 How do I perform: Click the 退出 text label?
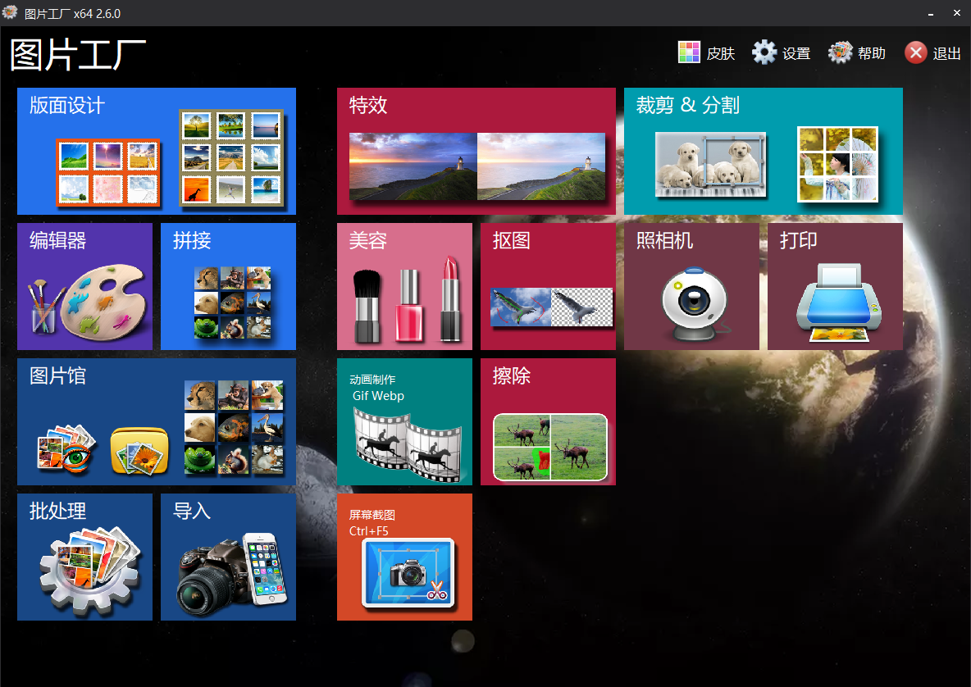pyautogui.click(x=947, y=54)
